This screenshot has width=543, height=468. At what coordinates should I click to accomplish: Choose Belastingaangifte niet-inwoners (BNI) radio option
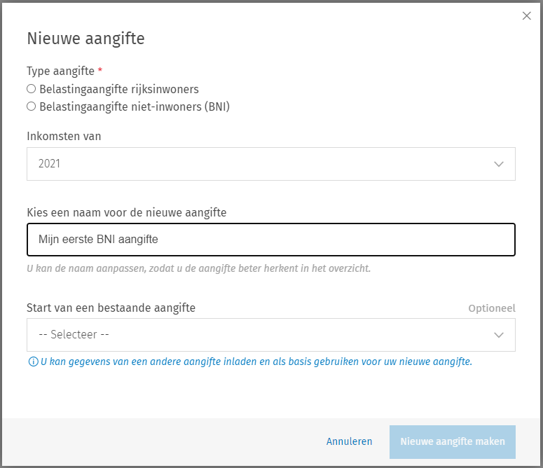(x=31, y=106)
